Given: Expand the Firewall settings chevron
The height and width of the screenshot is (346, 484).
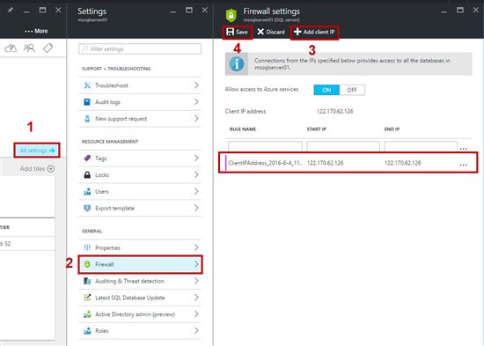Looking at the screenshot, I should tap(196, 264).
